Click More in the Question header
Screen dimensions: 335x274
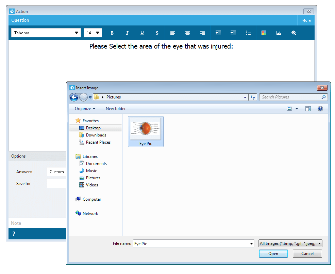[306, 20]
